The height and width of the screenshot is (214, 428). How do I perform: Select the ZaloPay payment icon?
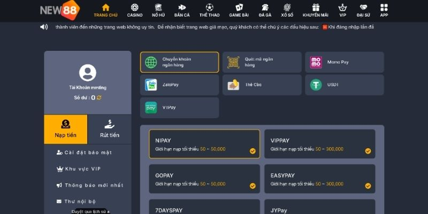pos(151,85)
